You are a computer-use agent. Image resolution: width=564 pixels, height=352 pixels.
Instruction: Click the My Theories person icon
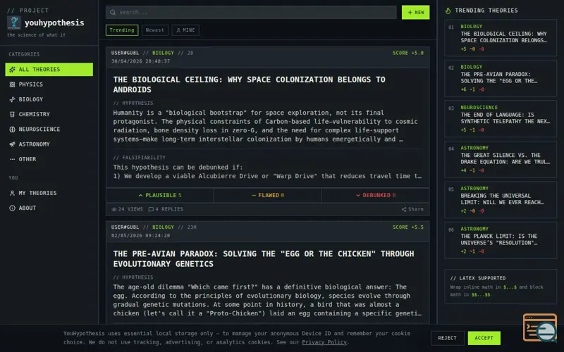12,193
